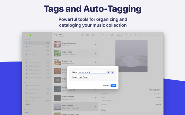The width and height of the screenshot is (185, 115).
Task: Click the Dream Assembly cover thumbnail
Action: 58,44
